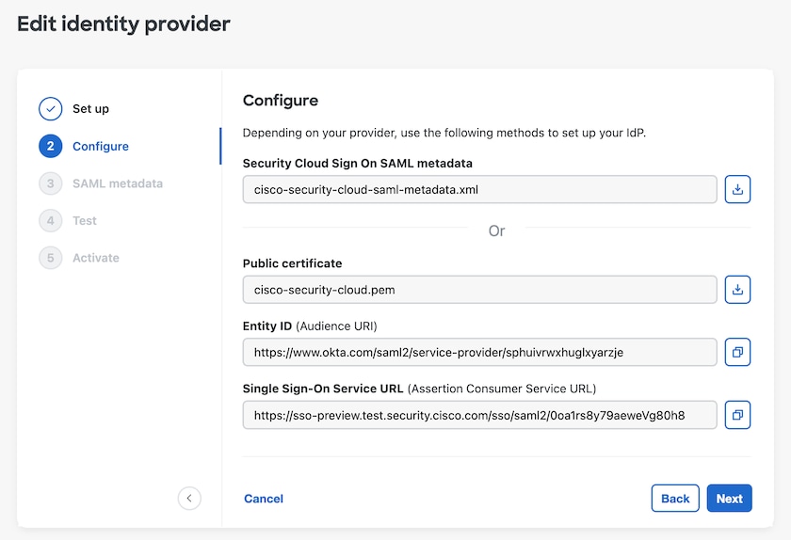Viewport: 791px width, 540px height.
Task: Copy the Single Sign-On Service URL
Action: point(737,415)
